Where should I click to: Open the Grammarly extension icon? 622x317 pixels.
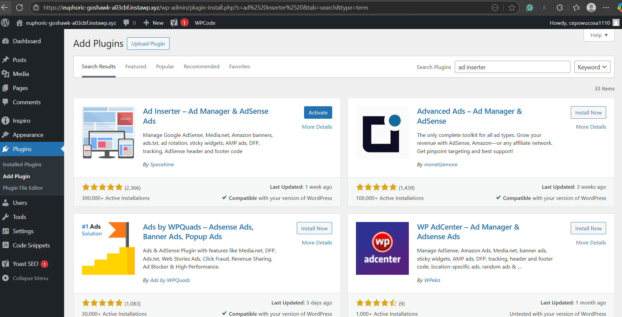tap(530, 8)
